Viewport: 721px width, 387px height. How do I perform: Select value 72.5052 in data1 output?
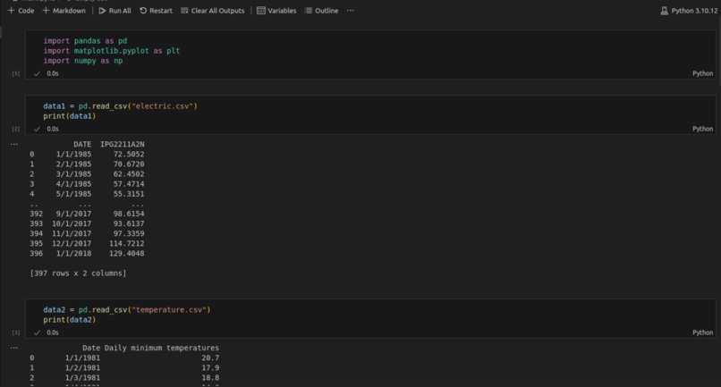click(129, 155)
